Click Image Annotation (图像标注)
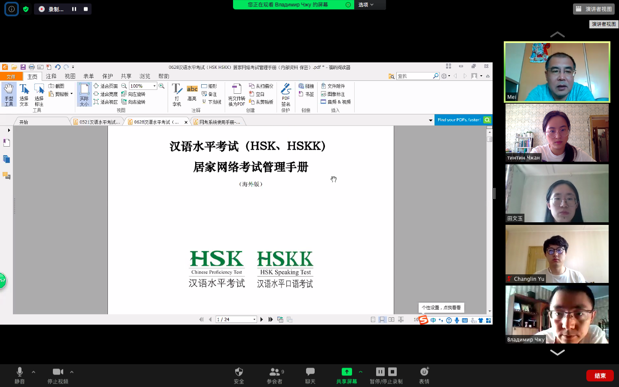The height and width of the screenshot is (387, 619). tap(333, 94)
